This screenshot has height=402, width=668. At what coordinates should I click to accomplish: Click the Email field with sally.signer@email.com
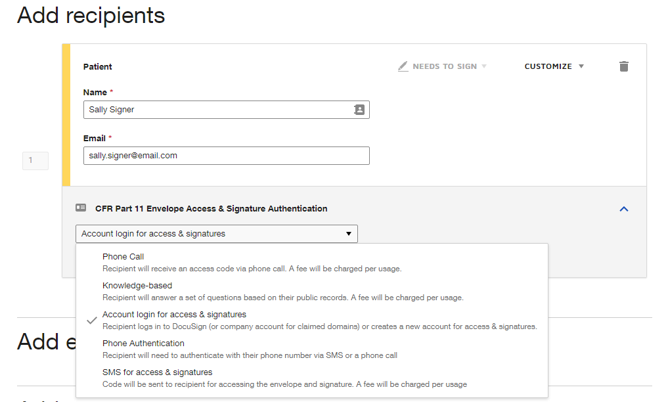point(226,156)
